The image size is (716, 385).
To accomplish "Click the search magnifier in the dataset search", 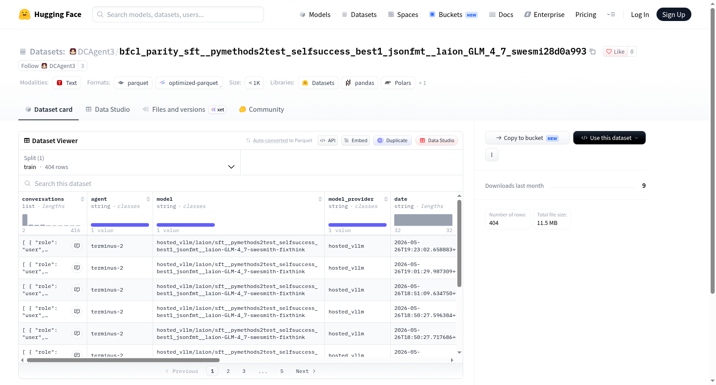I will coord(28,184).
